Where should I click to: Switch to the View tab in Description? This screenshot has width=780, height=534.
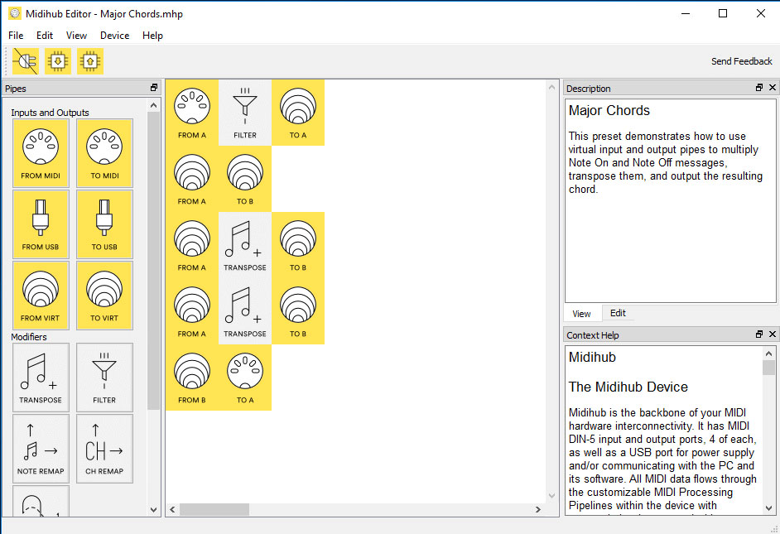581,314
